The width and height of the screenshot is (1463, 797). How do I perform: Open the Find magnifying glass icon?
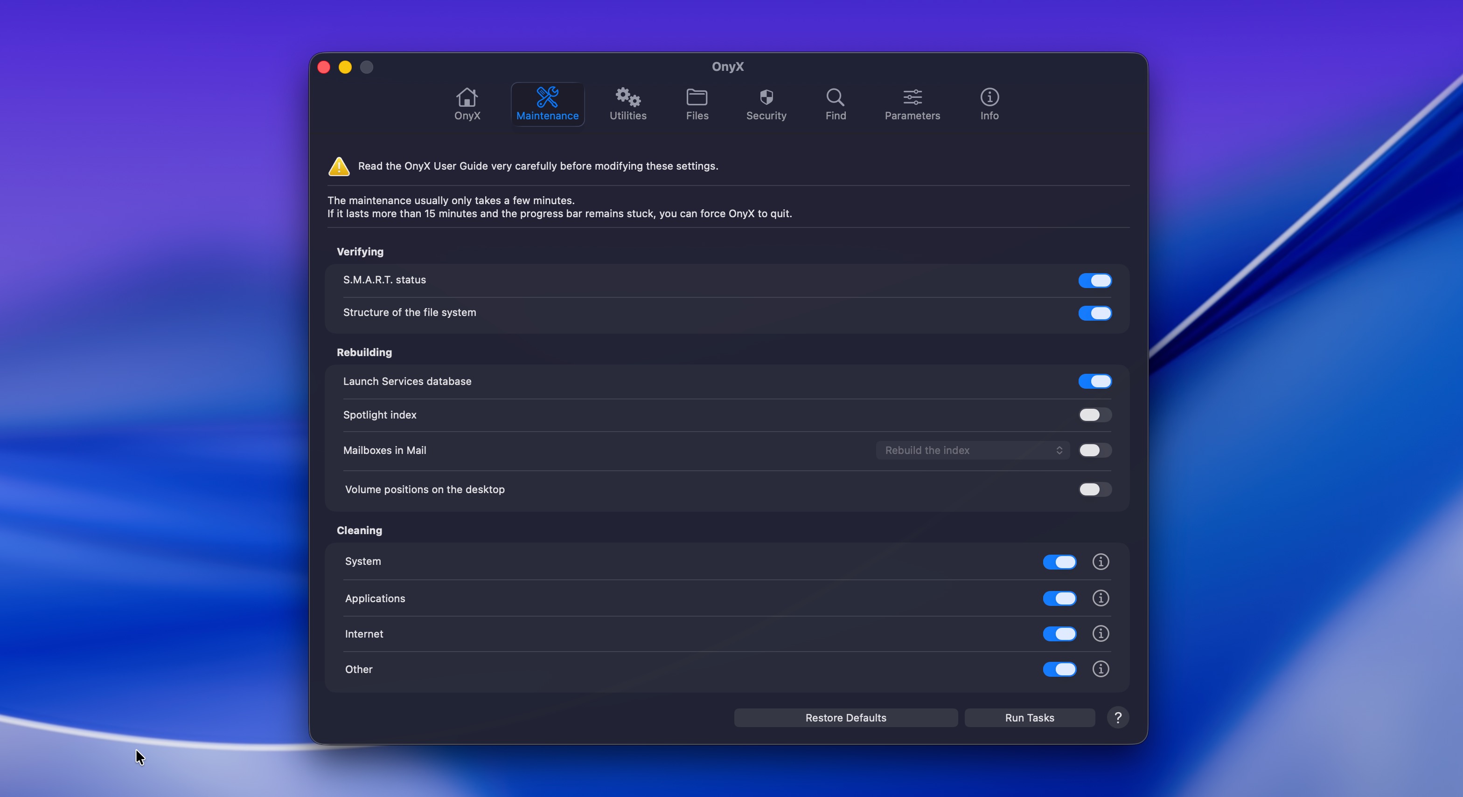pyautogui.click(x=835, y=97)
